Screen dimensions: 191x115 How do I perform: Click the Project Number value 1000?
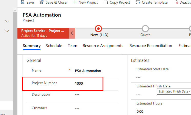79,83
